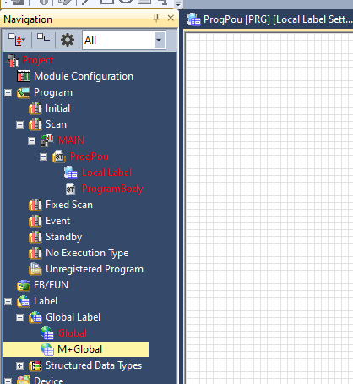Click the expand/collapse tree toolbar icon
This screenshot has width=353, height=384.
[x=16, y=40]
